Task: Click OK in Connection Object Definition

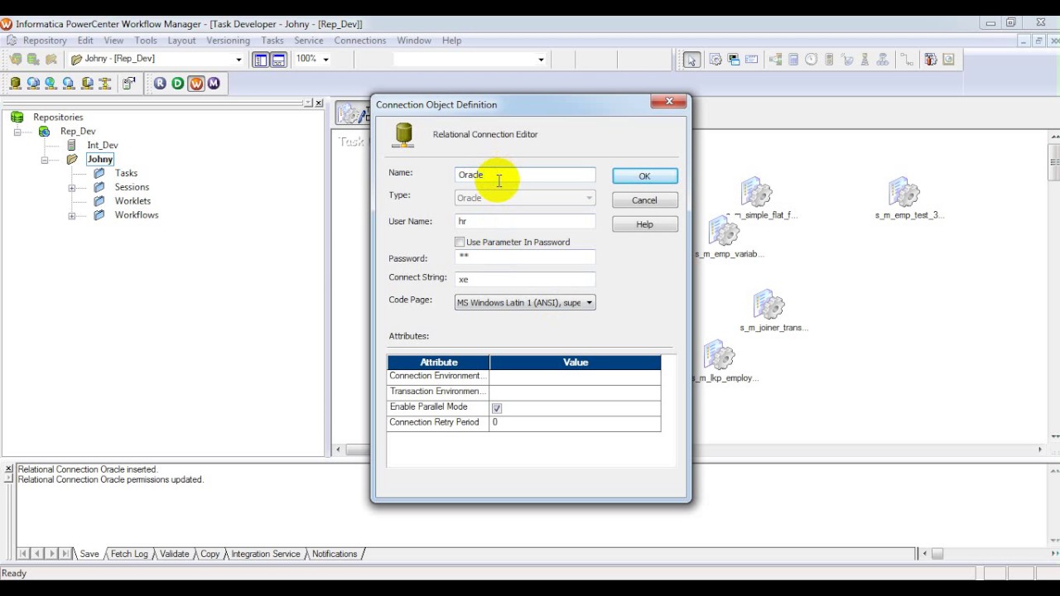Action: point(644,176)
